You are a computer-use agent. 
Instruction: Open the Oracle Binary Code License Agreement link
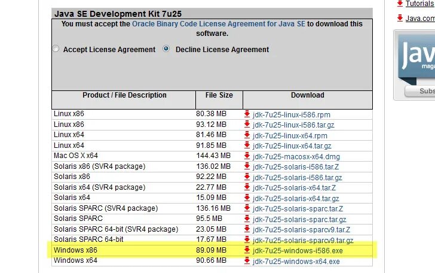pos(218,24)
